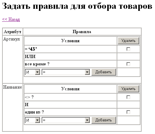
Task: Tick the checkbox for 'один из ?' condition
Action: [128, 112]
